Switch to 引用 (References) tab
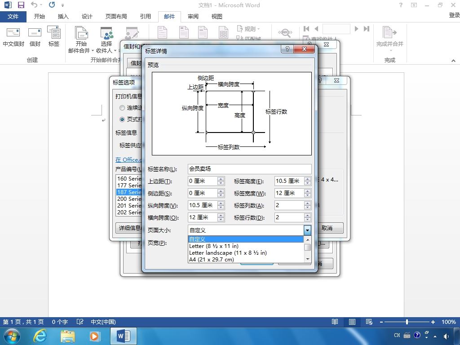The height and width of the screenshot is (345, 460). point(145,17)
